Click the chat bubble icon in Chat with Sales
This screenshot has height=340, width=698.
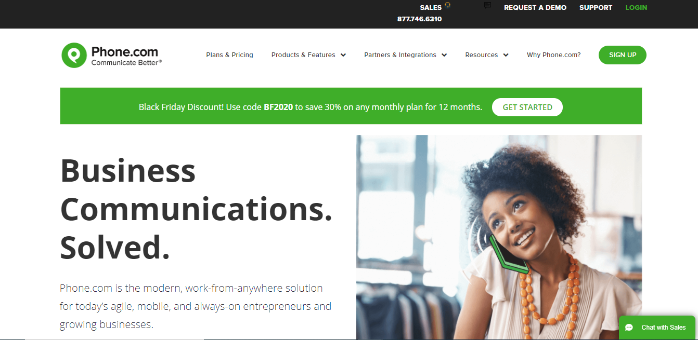click(629, 328)
